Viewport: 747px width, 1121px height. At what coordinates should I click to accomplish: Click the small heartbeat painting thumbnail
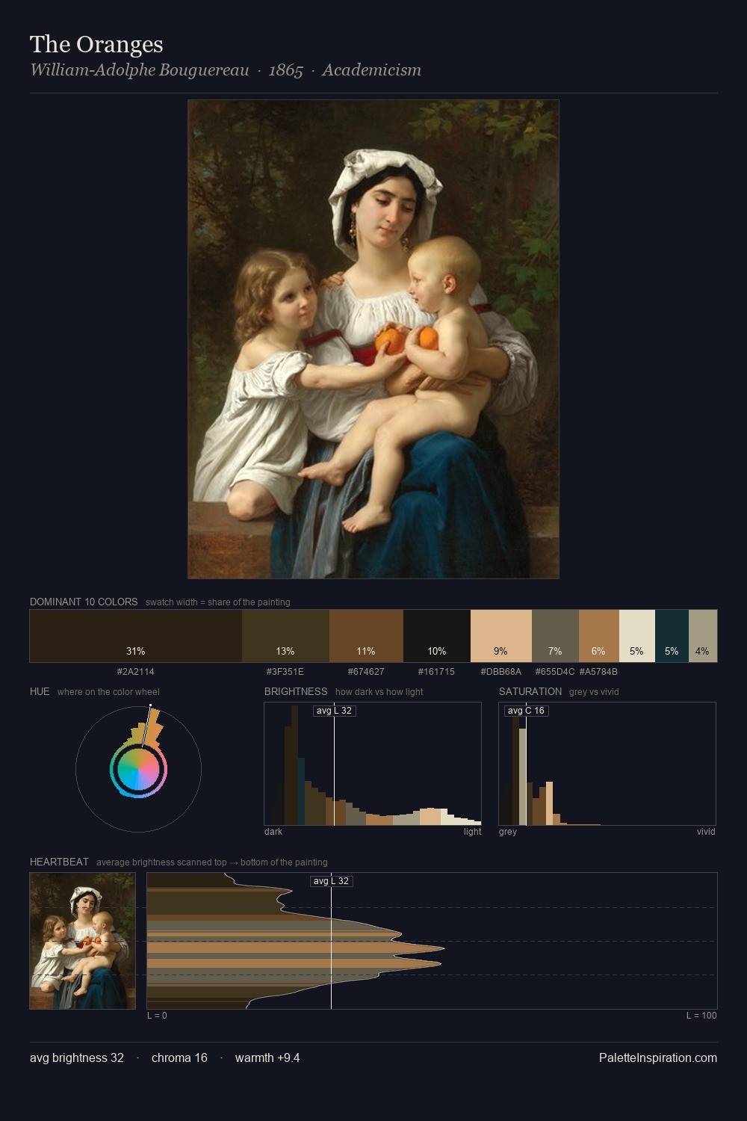tap(83, 941)
